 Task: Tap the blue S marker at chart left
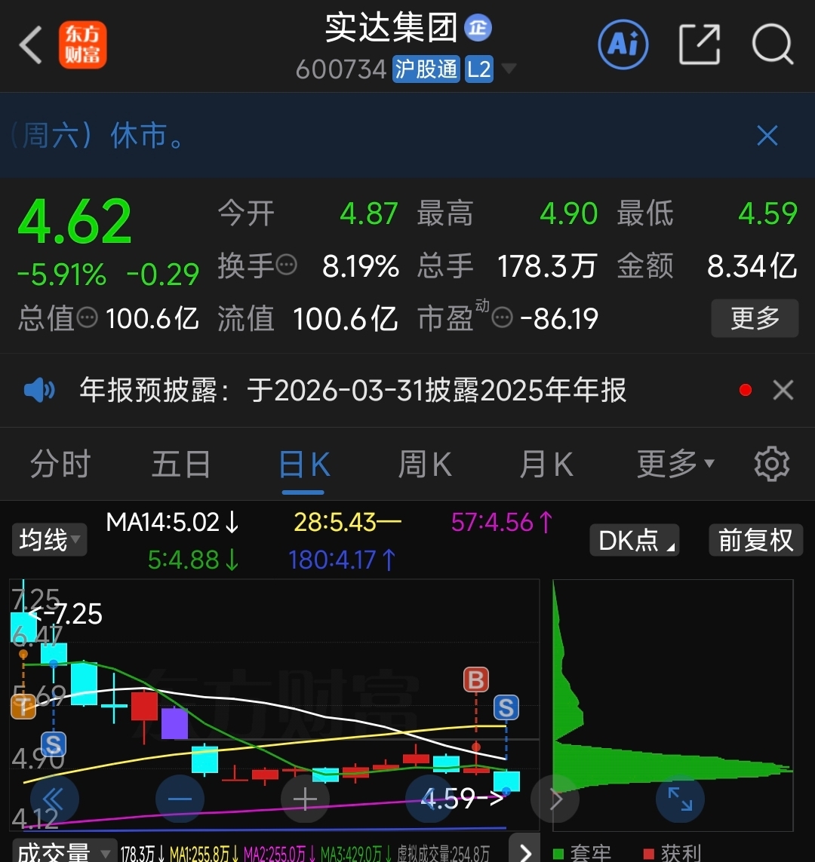click(x=54, y=745)
